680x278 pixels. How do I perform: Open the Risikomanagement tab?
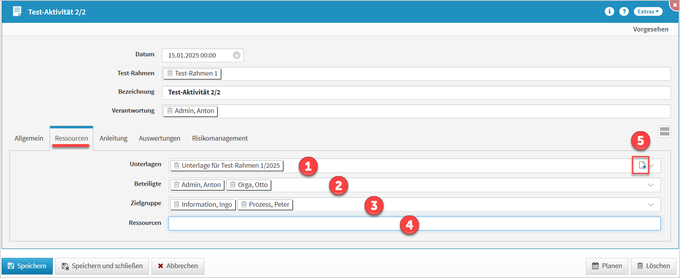point(220,138)
